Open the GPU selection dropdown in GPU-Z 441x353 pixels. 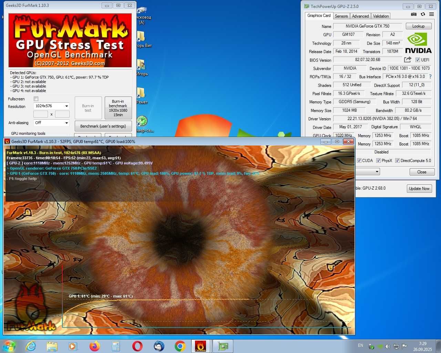[x=368, y=171]
